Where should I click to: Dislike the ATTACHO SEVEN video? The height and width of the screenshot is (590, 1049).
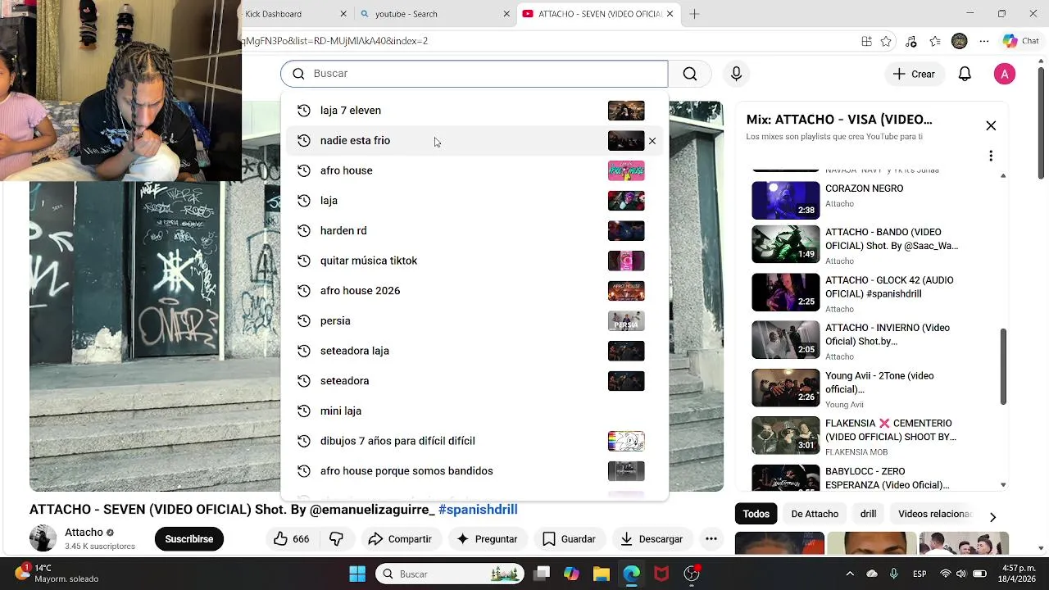click(x=336, y=538)
